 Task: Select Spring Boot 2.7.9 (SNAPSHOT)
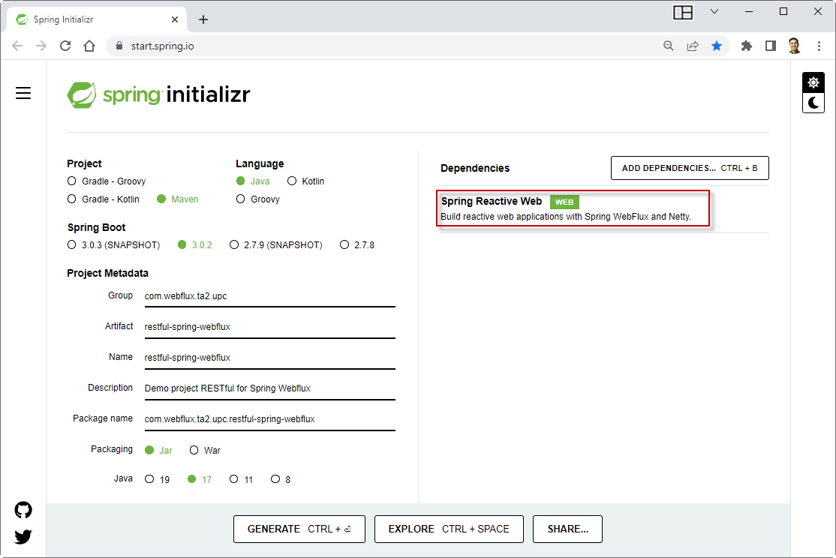275,244
